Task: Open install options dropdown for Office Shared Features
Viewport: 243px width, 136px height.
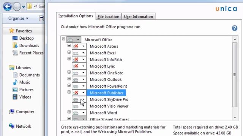Action: tap(79, 119)
